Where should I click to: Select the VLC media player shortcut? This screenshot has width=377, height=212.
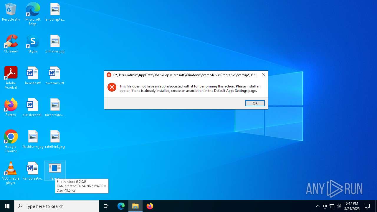pos(11,173)
